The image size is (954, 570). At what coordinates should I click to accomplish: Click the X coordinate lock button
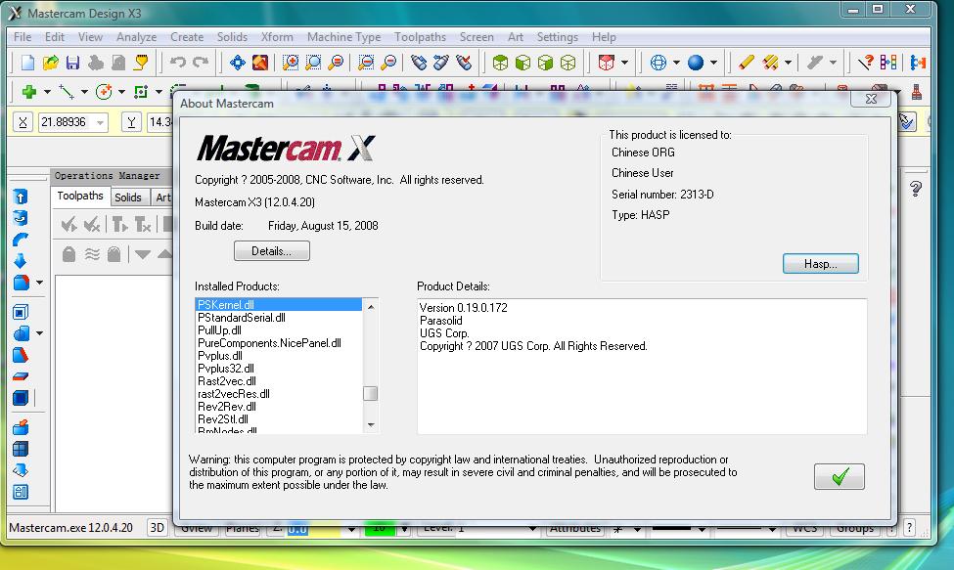tap(23, 123)
